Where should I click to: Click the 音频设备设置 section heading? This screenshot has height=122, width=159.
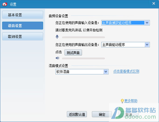coord(58,16)
